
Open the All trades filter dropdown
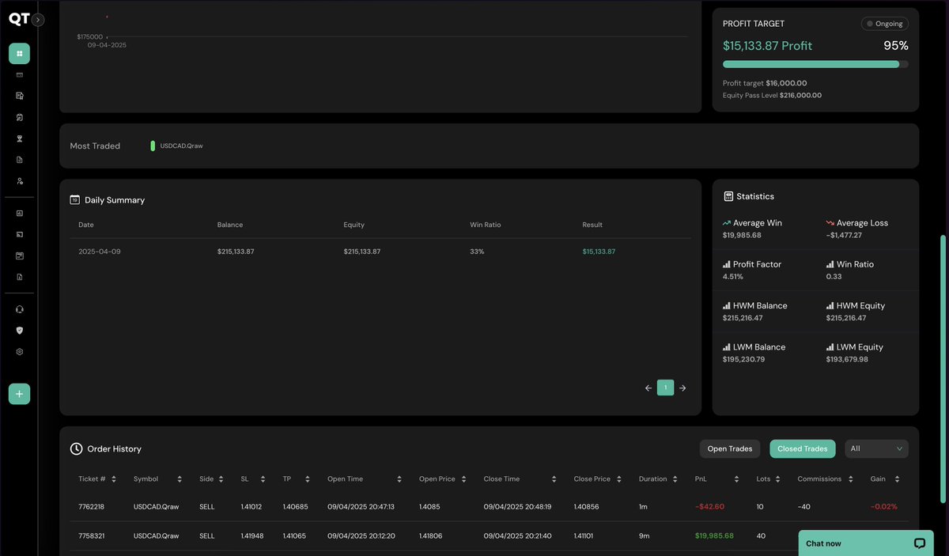(875, 448)
